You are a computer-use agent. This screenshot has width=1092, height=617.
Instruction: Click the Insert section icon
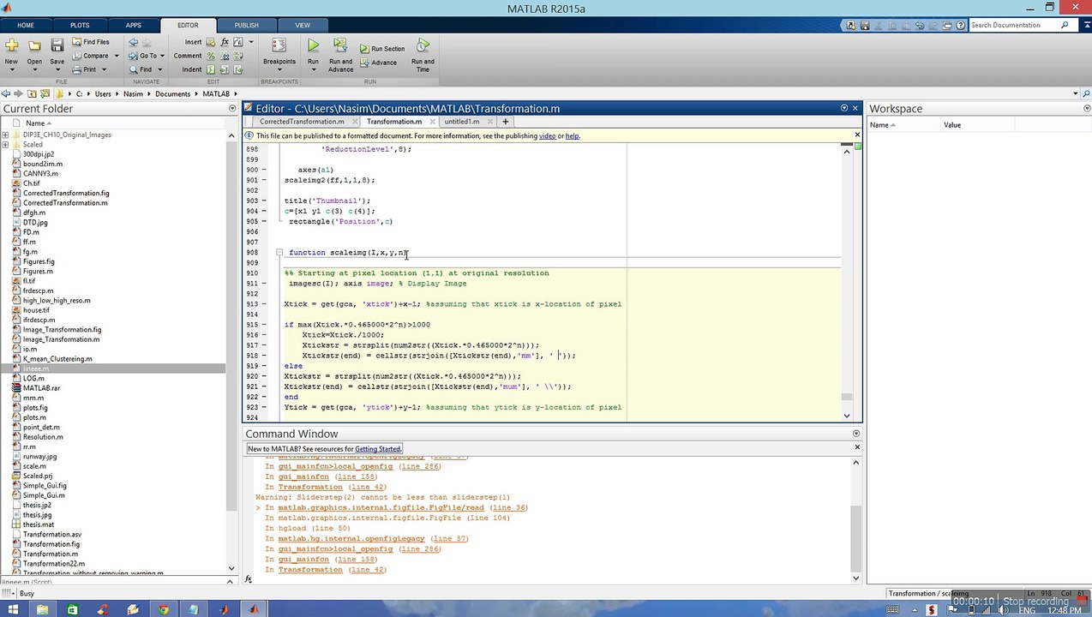(211, 42)
